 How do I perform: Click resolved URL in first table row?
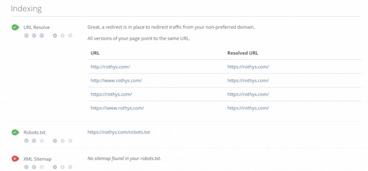248,67
